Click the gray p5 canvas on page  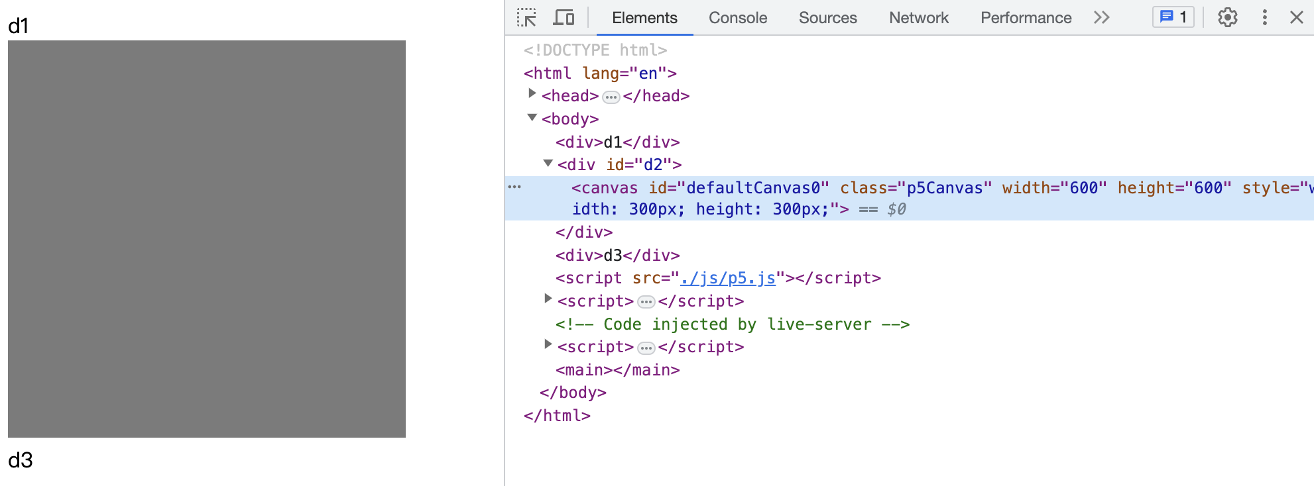207,239
